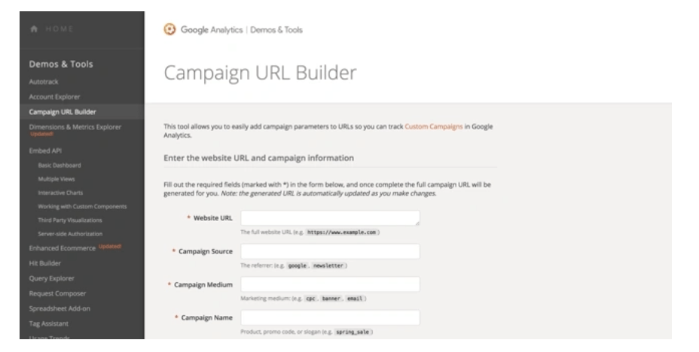Click the Home icon in sidebar
Screen dimensions: 699x352
34,29
